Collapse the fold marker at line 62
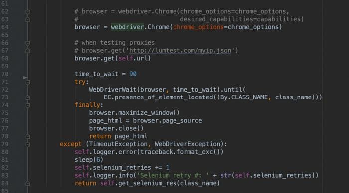This screenshot has width=349, height=193. pos(28,12)
